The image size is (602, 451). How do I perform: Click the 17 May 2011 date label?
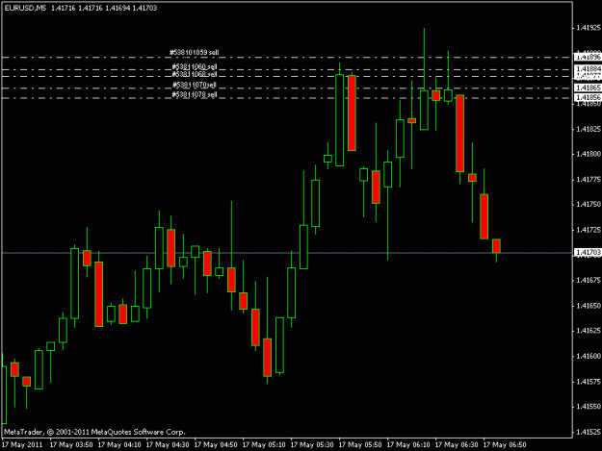(x=22, y=445)
